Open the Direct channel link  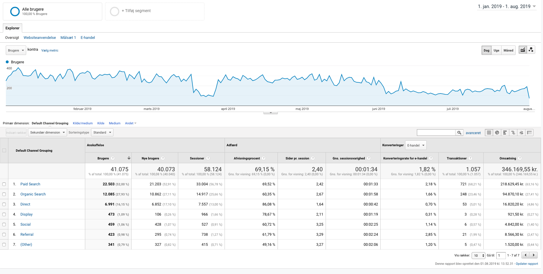tap(25, 204)
